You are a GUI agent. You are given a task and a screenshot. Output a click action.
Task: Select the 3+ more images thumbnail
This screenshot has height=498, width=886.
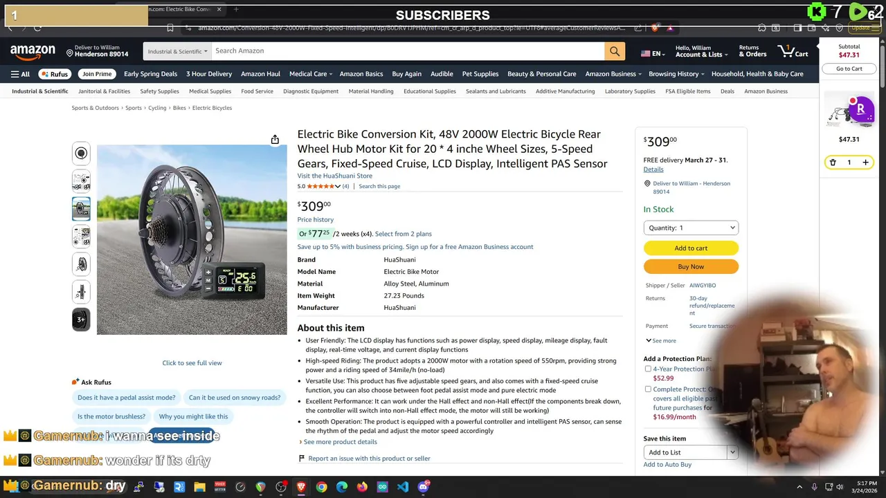pos(81,320)
